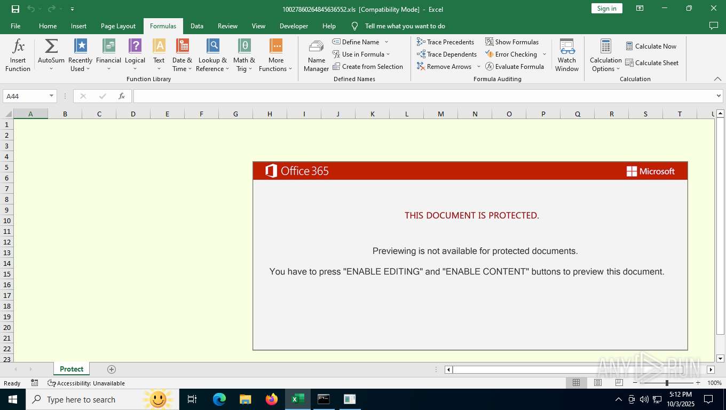726x410 pixels.
Task: Switch to Page Layout view
Action: [x=598, y=383]
